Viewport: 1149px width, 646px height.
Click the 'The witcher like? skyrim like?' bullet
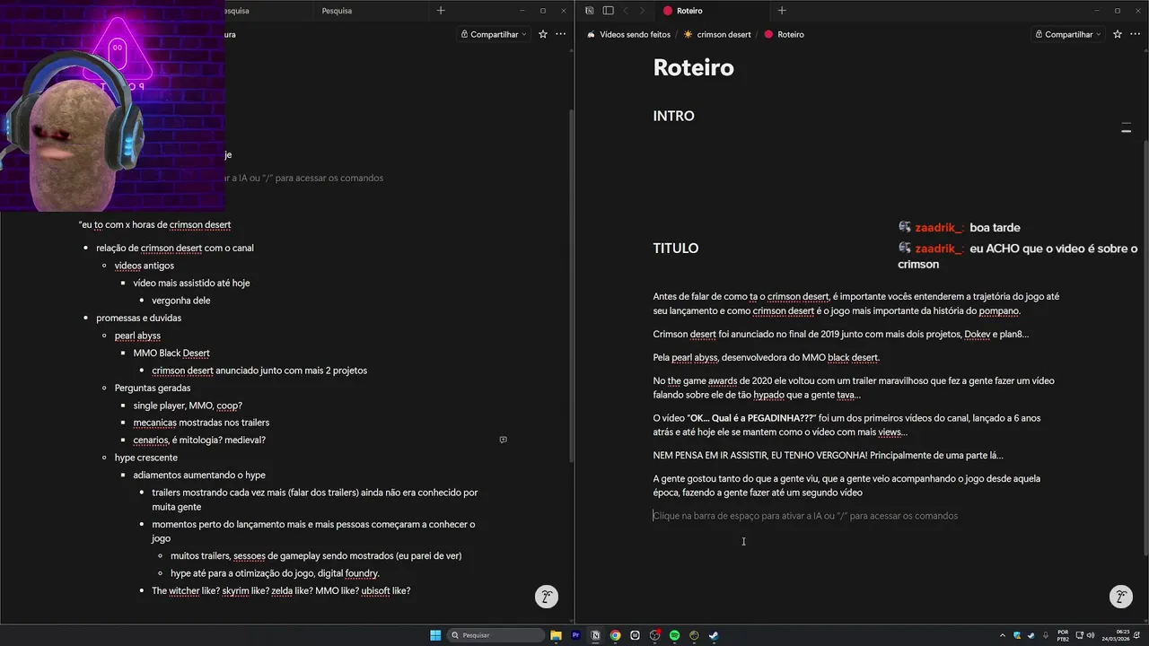281,590
